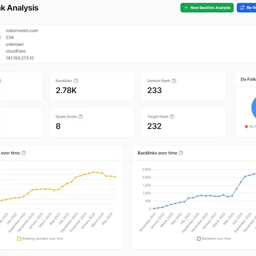Viewport: 256px width, 256px height.
Task: Click the Spam Score value 8
Action: (x=58, y=126)
